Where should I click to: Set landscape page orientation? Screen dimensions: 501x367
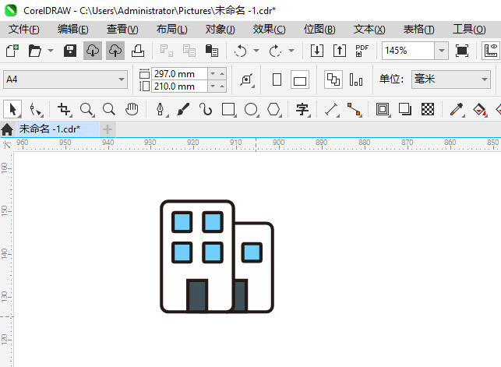click(x=300, y=79)
